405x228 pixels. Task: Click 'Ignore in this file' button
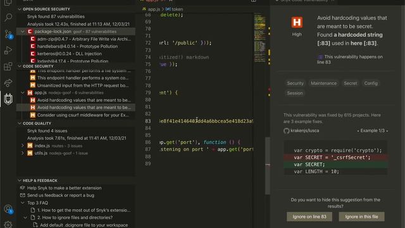361,217
